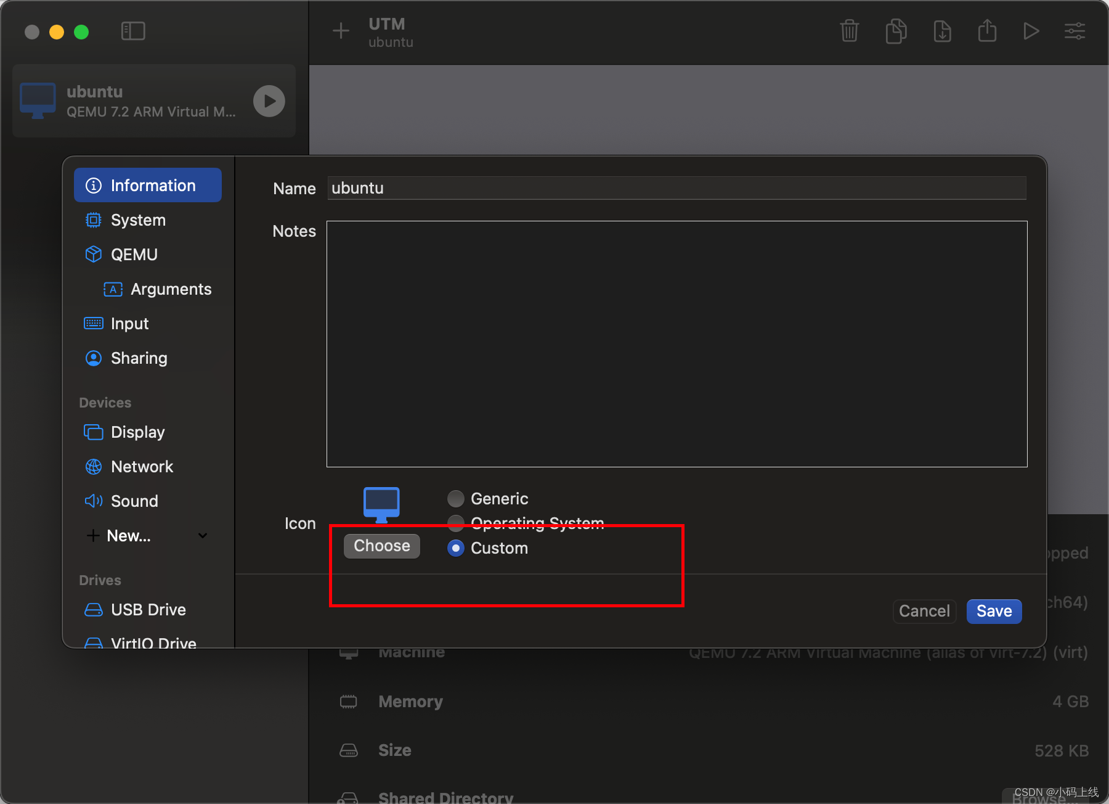Expand the New... chevron dropdown
The height and width of the screenshot is (804, 1109).
(203, 536)
